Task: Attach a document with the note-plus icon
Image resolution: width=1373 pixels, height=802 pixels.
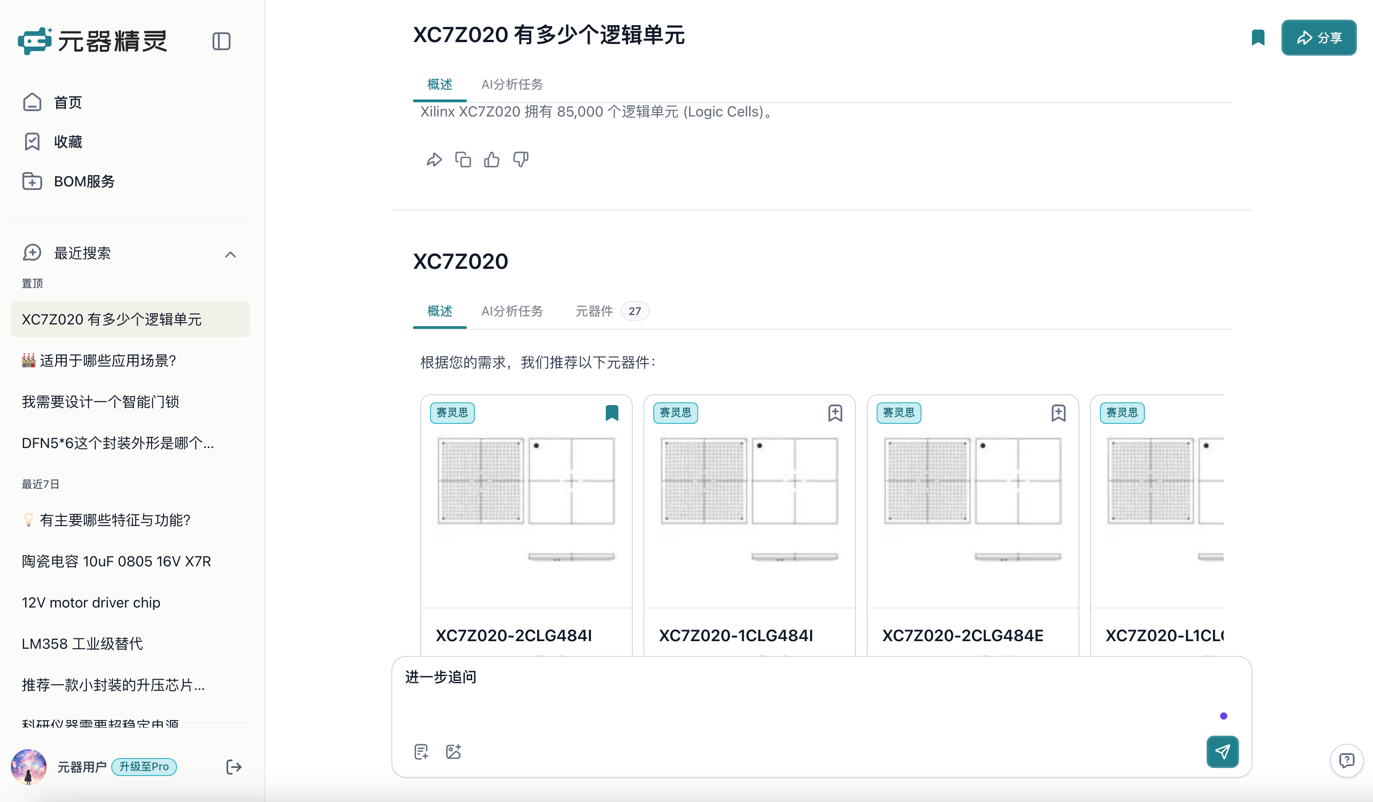Action: [x=421, y=751]
